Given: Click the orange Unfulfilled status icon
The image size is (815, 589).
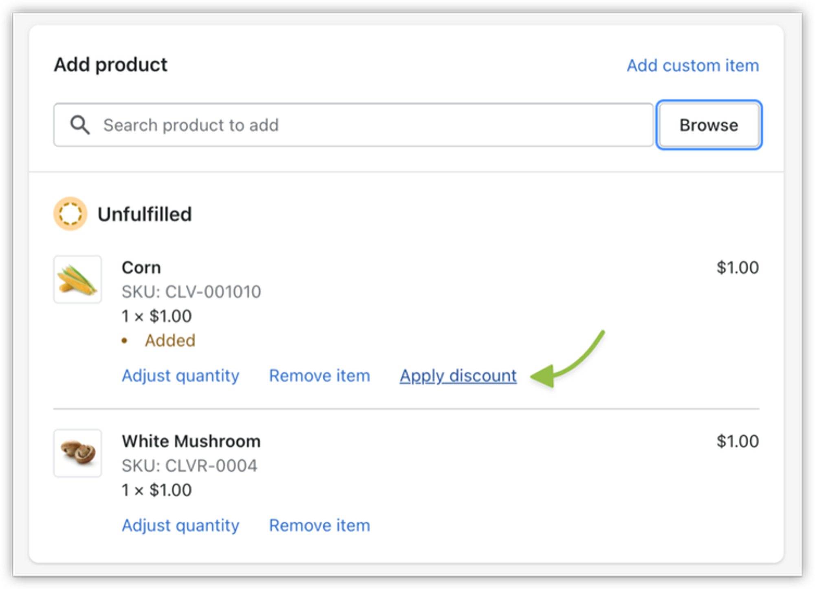Looking at the screenshot, I should tap(70, 214).
